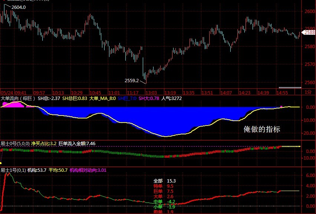Click the 13:03 time axis label

tap(151, 92)
